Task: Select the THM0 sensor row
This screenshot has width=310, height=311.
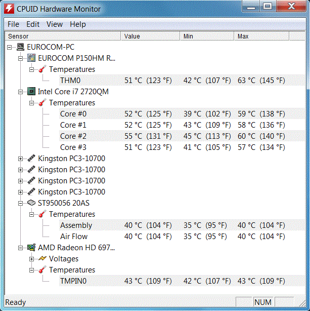Action: click(x=182, y=81)
